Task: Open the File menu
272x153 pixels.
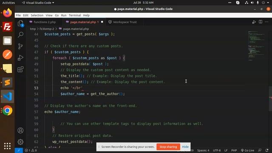Action: pos(18,15)
